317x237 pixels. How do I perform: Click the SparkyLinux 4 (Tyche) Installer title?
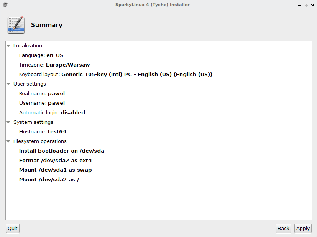click(x=153, y=5)
